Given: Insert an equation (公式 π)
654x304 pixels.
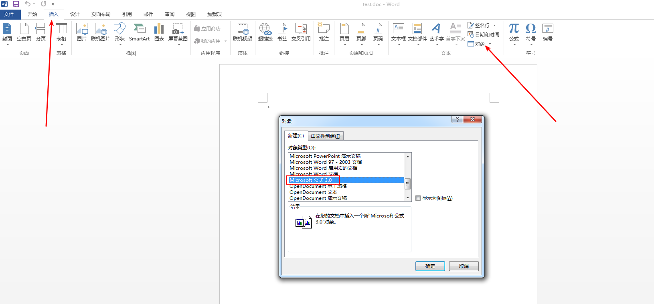Looking at the screenshot, I should 514,34.
